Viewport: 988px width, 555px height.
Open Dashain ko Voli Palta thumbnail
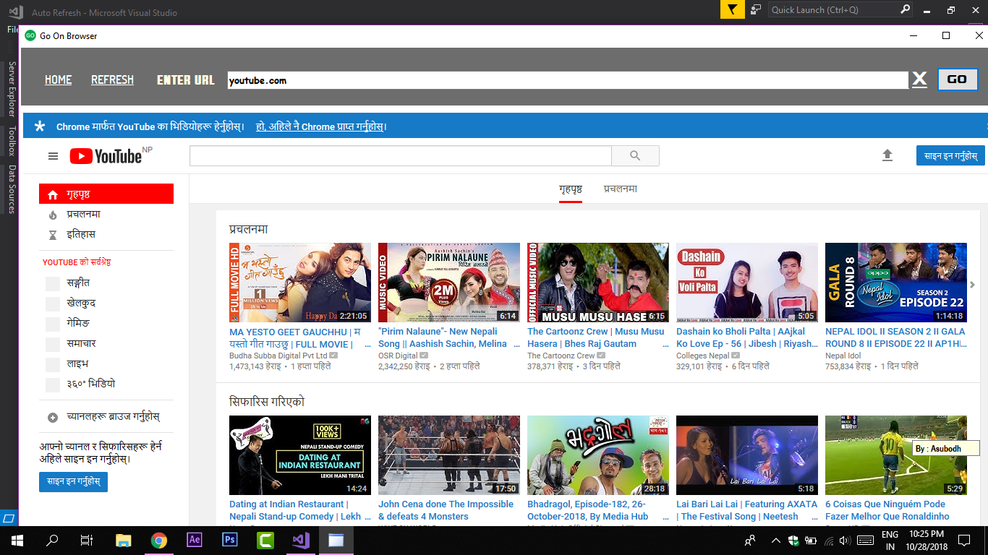point(747,283)
